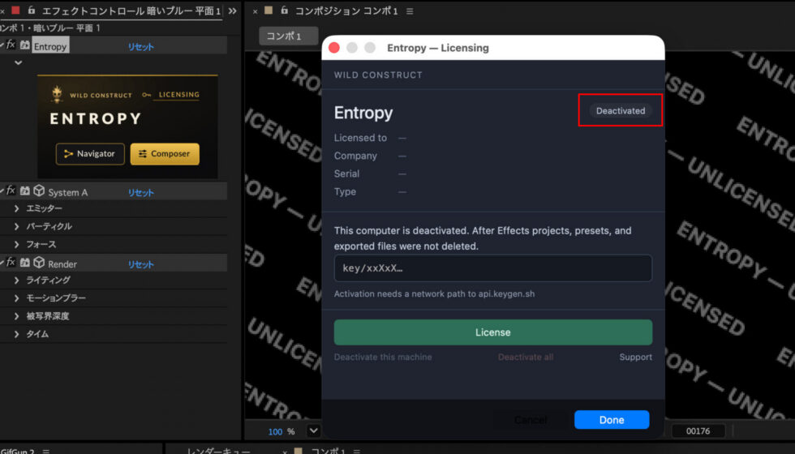Click the Wild Construct logo icon
Image resolution: width=795 pixels, height=454 pixels.
[x=57, y=94]
